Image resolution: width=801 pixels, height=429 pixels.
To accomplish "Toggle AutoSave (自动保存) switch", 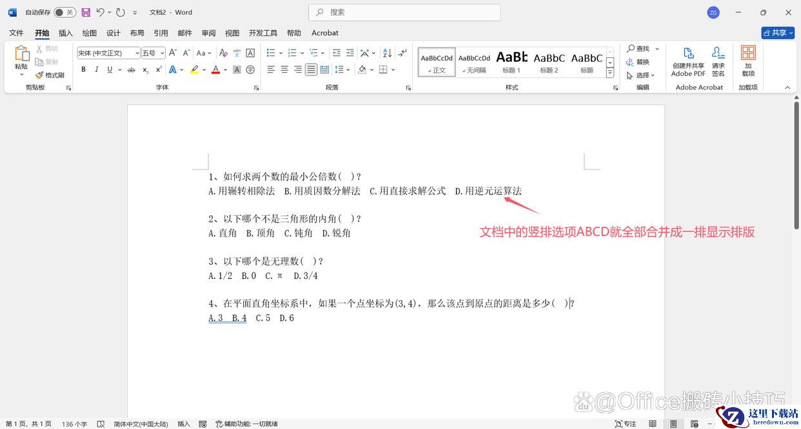I will pos(64,12).
